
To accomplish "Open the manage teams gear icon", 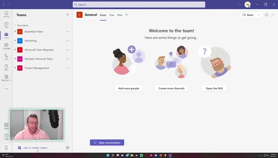I will point(67,148).
